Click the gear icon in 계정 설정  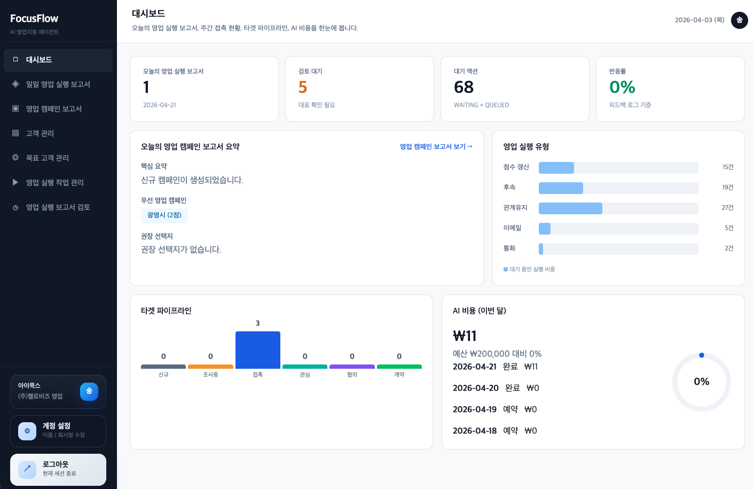point(27,431)
